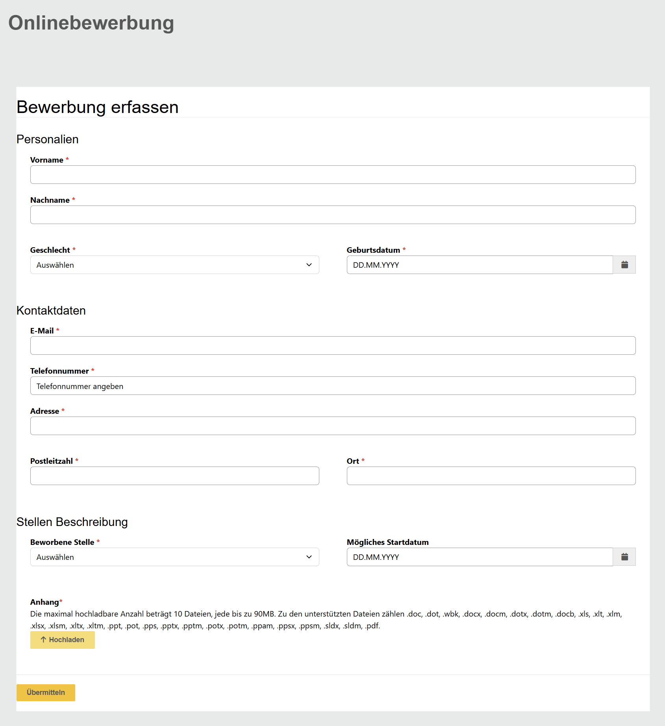665x726 pixels.
Task: Open the Mögliches Startdatum calendar icon
Action: point(624,557)
